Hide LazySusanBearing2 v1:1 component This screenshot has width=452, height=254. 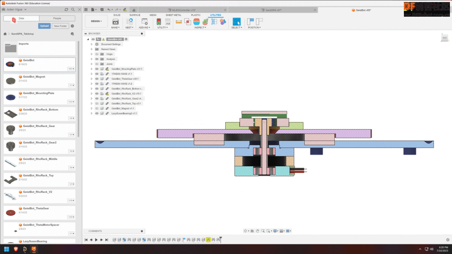tap(97, 113)
